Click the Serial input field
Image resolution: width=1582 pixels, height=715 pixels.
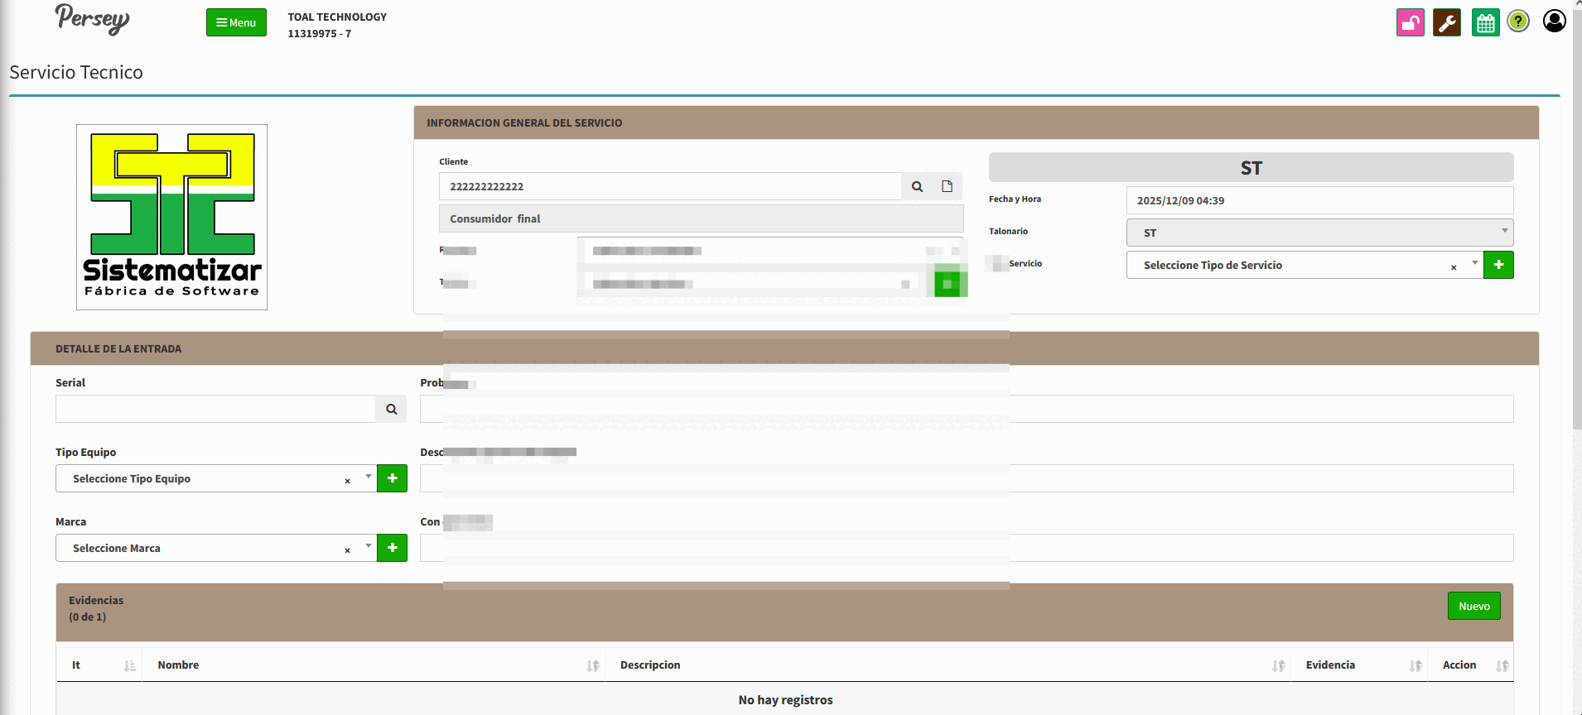click(215, 409)
